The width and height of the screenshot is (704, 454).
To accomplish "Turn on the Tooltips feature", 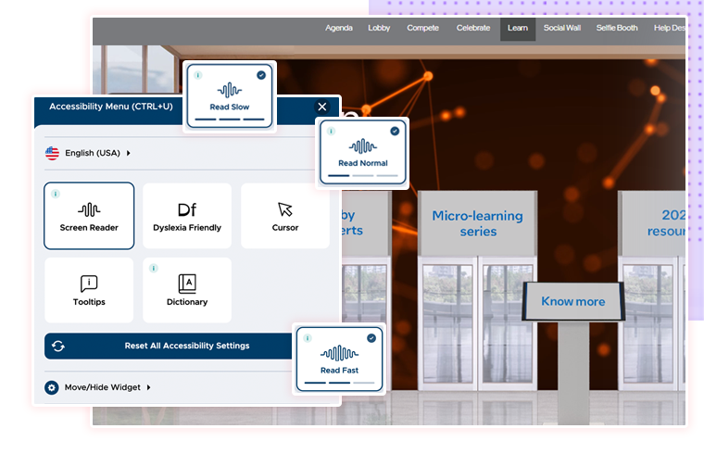I will click(x=89, y=290).
